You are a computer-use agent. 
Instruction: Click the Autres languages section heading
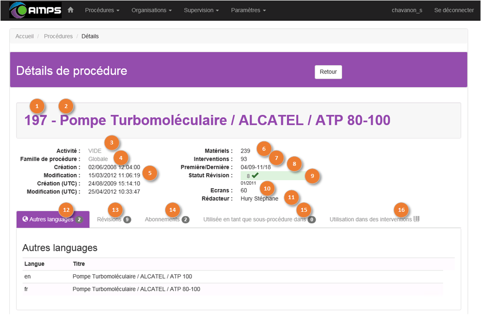tap(60, 248)
